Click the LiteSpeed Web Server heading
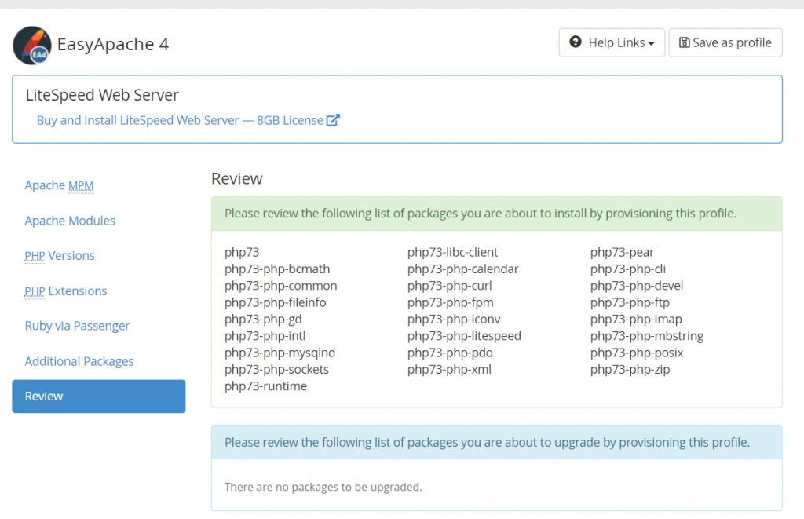 tap(101, 94)
